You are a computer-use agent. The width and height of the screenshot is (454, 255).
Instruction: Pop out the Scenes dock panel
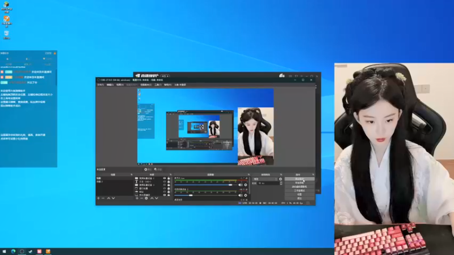pos(132,175)
